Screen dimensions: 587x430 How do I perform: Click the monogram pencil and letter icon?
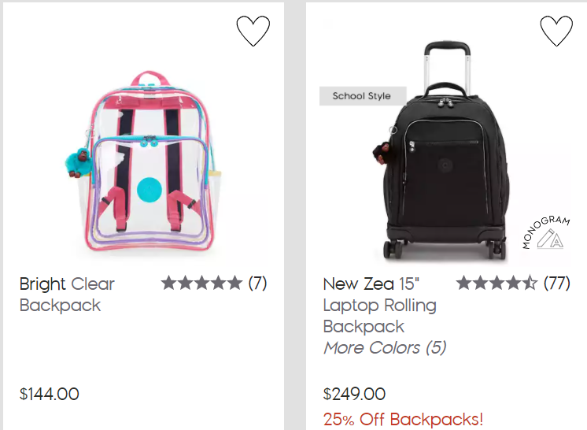[x=550, y=239]
